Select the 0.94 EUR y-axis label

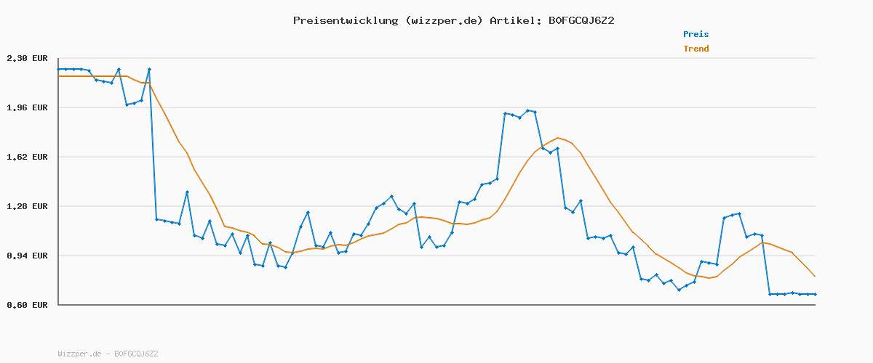tap(27, 256)
